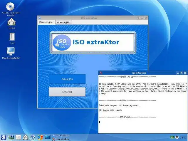
Task: Select ISO extraKtor taskbar entry
Action: 61,135
